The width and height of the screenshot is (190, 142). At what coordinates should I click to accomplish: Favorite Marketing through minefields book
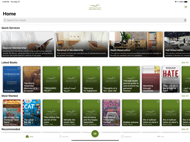click(158, 68)
